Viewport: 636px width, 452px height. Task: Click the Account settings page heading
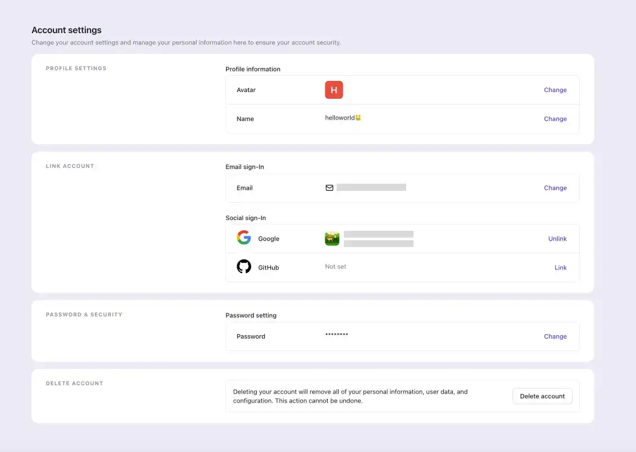(x=66, y=30)
